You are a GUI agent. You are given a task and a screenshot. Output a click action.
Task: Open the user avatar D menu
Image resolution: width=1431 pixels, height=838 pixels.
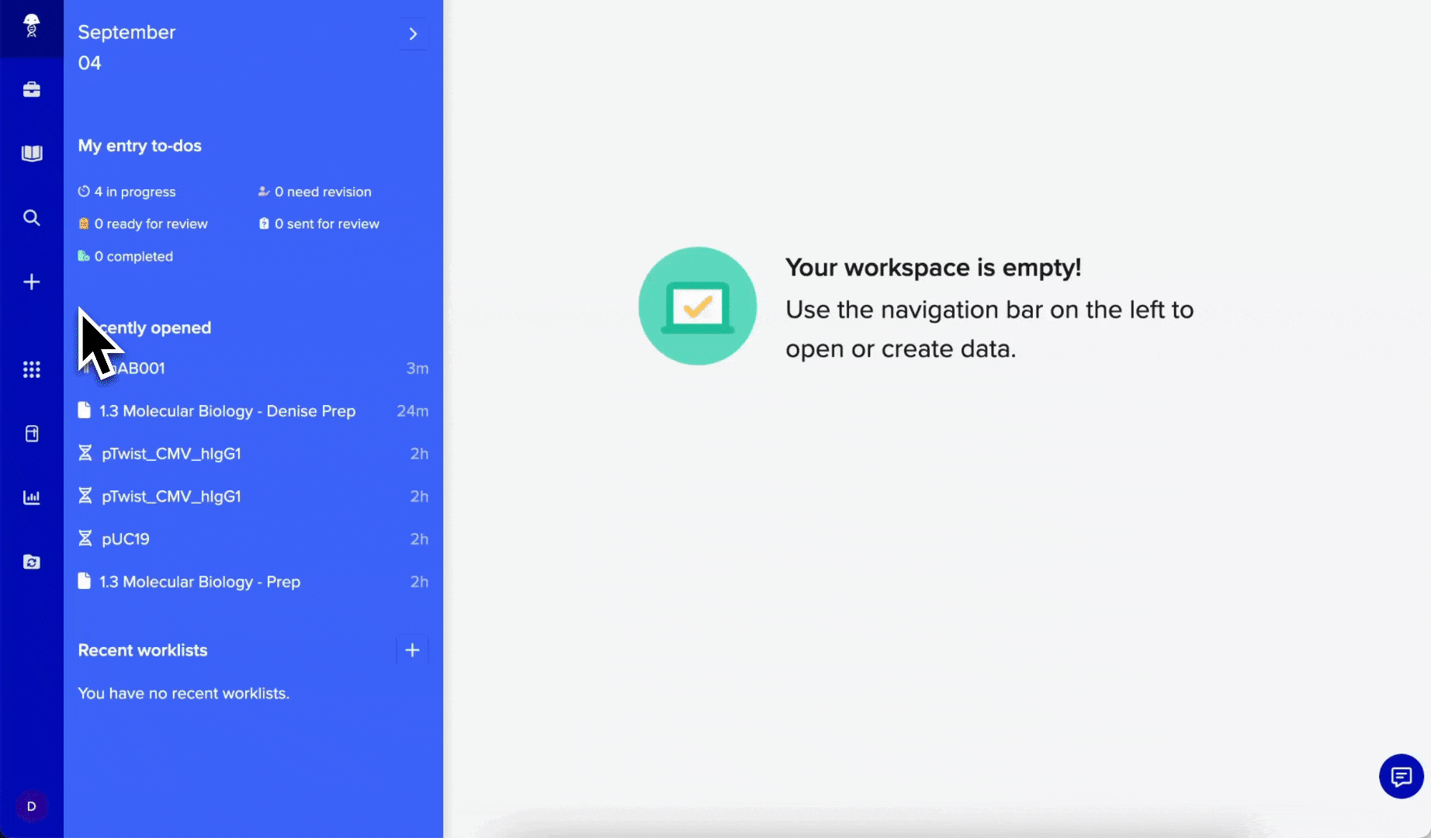(31, 806)
